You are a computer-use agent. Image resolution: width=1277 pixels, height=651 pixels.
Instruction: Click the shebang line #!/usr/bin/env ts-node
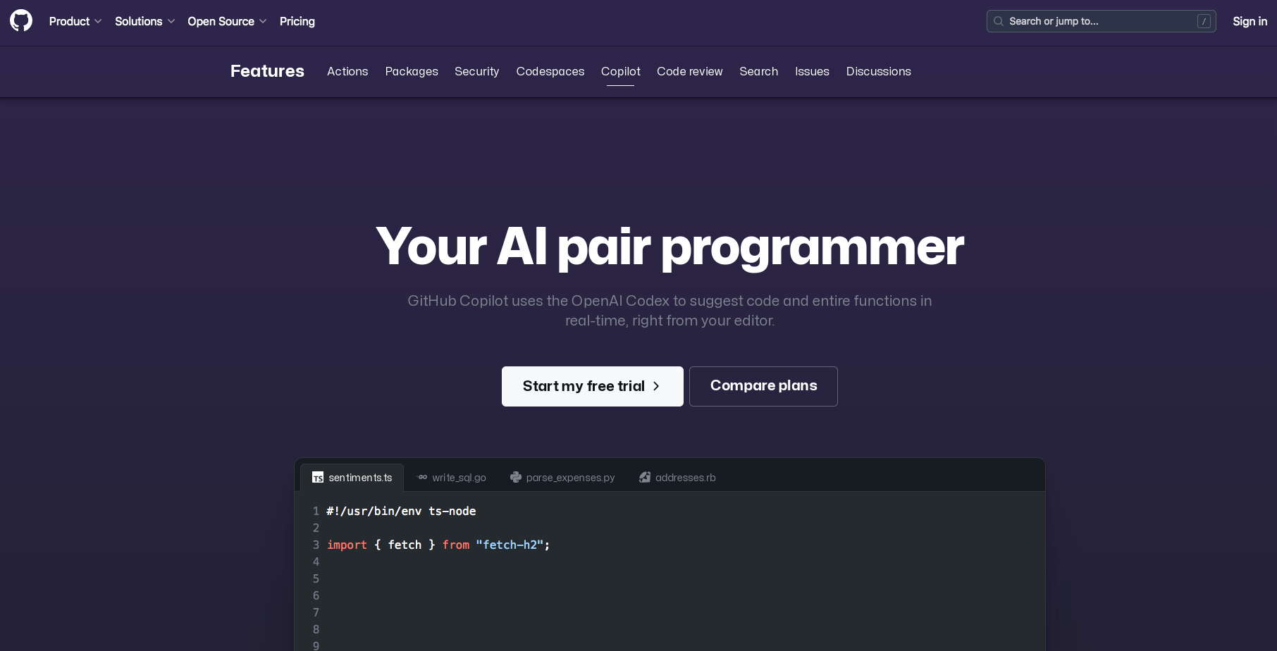click(x=401, y=511)
